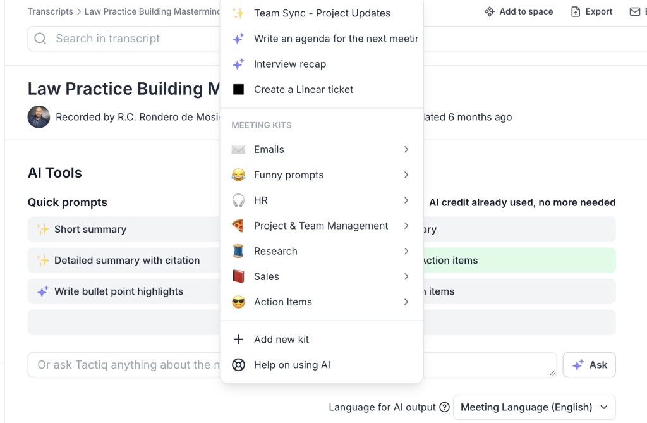Click the Or ask Tactiq anything input field
Image resolution: width=647 pixels, height=423 pixels.
point(126,365)
